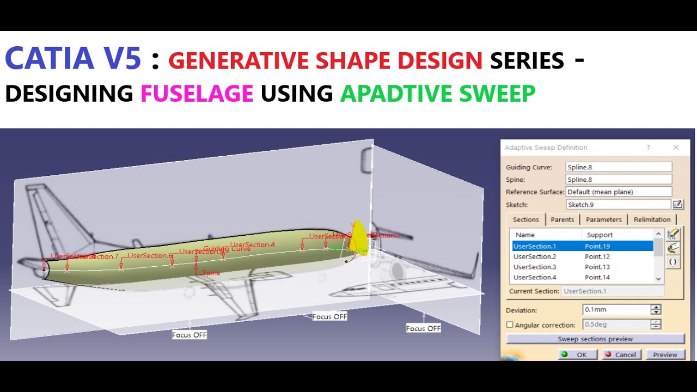Click the Cancel button
The image size is (697, 392).
tap(621, 354)
